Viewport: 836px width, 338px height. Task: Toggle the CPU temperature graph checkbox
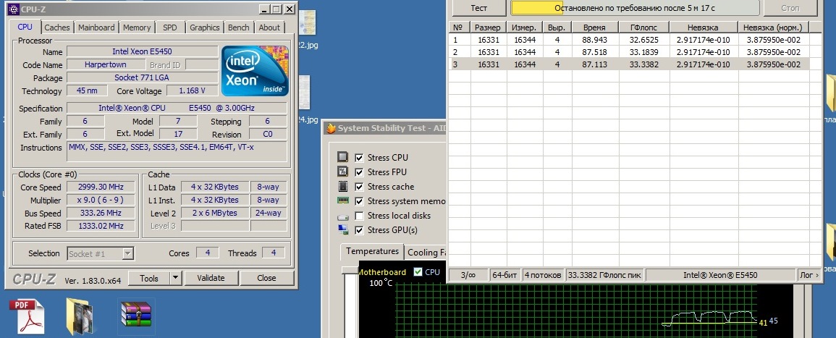418,272
